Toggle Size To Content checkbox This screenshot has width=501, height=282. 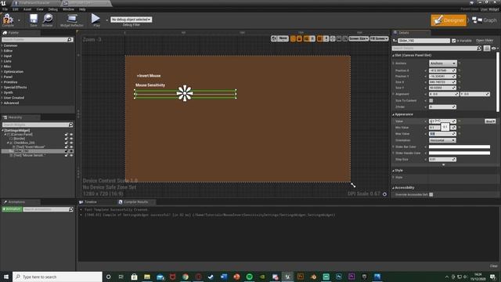[431, 100]
